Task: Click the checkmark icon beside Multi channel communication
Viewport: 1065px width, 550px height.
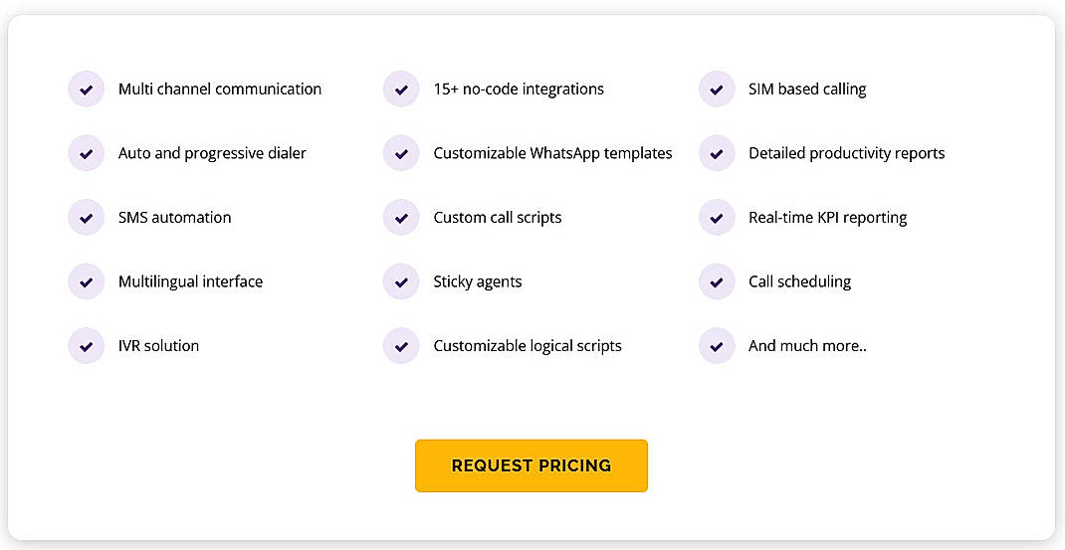Action: [x=87, y=90]
